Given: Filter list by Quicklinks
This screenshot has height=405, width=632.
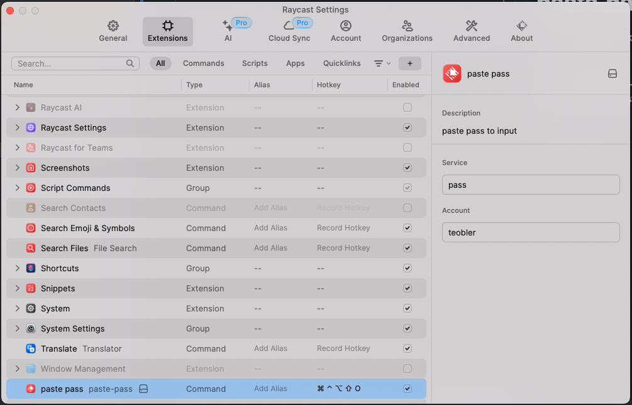Looking at the screenshot, I should click(342, 63).
